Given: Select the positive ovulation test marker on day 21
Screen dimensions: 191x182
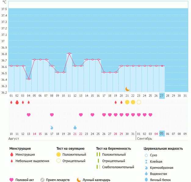Looking at the screenshot, I should click(127, 102).
